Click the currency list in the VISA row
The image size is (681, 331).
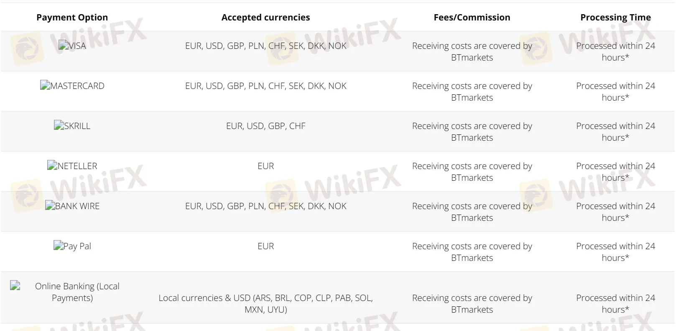coord(265,46)
